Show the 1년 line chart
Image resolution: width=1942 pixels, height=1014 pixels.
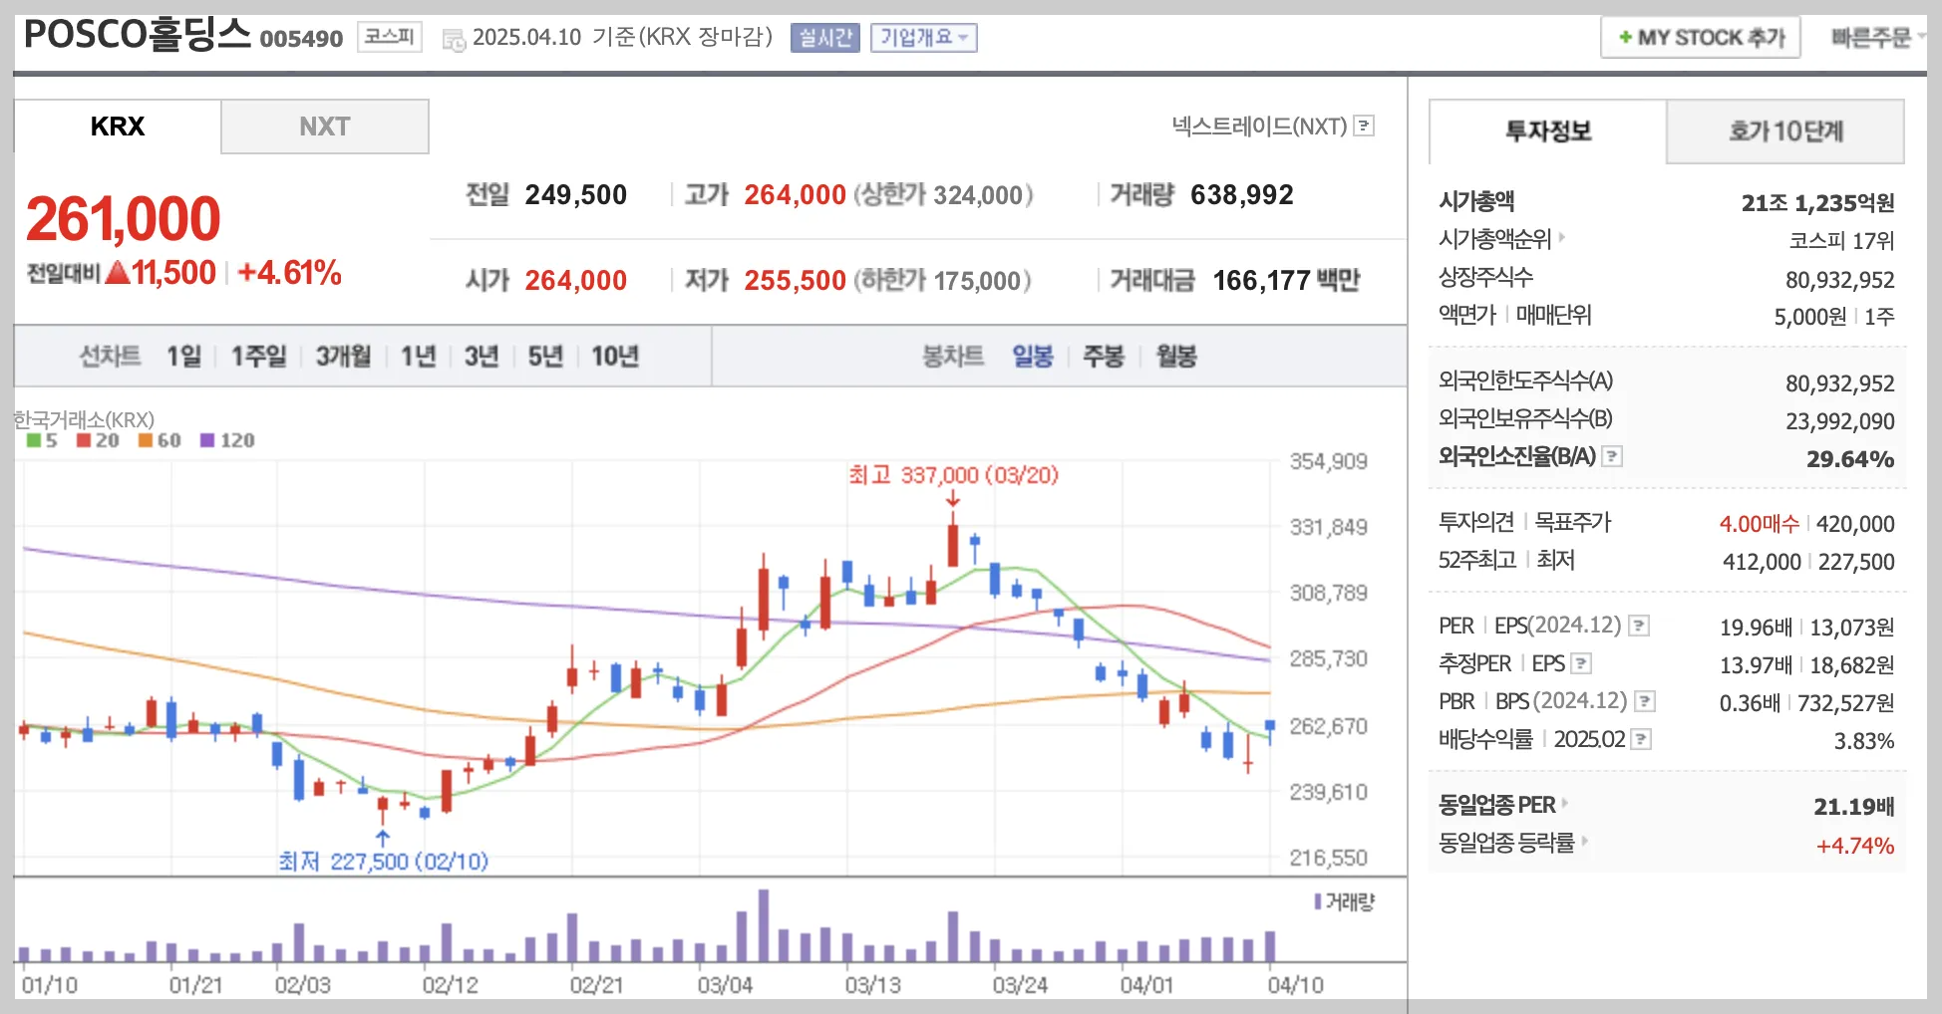419,357
